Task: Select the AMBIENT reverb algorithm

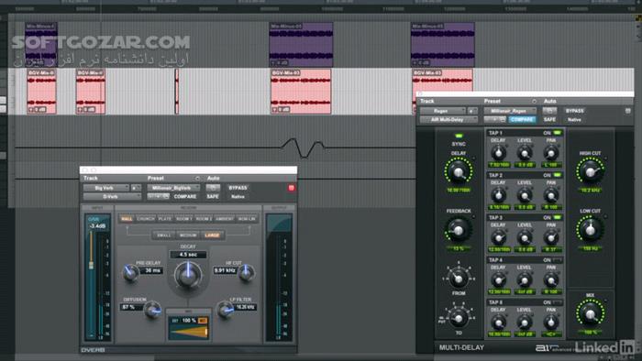Action: [x=225, y=219]
